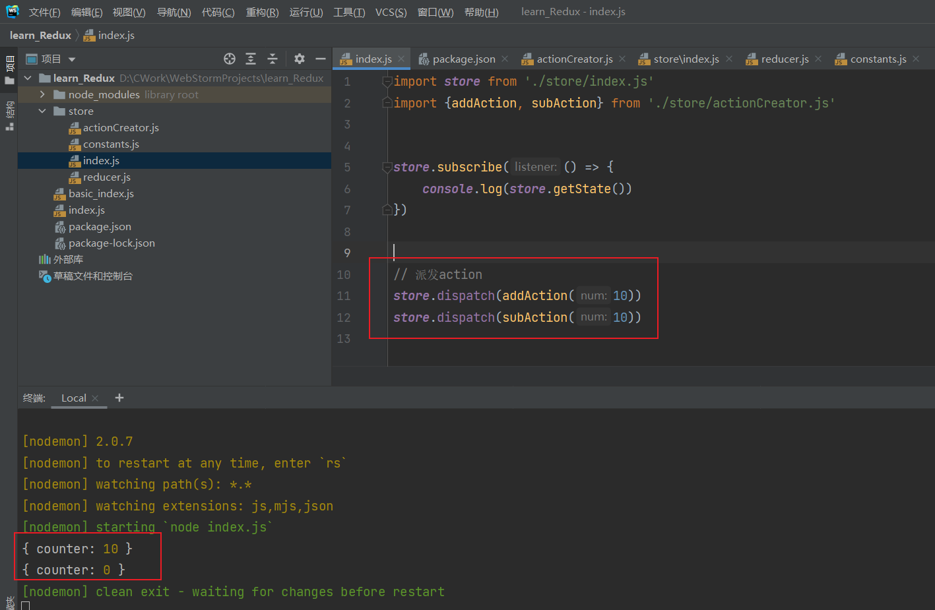Screen dimensions: 935x610
Task: Select constants.js in the project tree
Action: (111, 144)
